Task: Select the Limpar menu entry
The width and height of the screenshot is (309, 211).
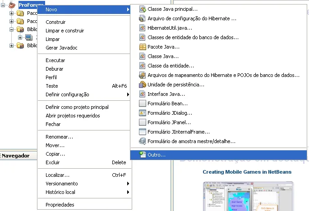Action: [85, 39]
